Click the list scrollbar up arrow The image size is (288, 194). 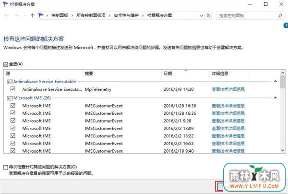(x=283, y=73)
